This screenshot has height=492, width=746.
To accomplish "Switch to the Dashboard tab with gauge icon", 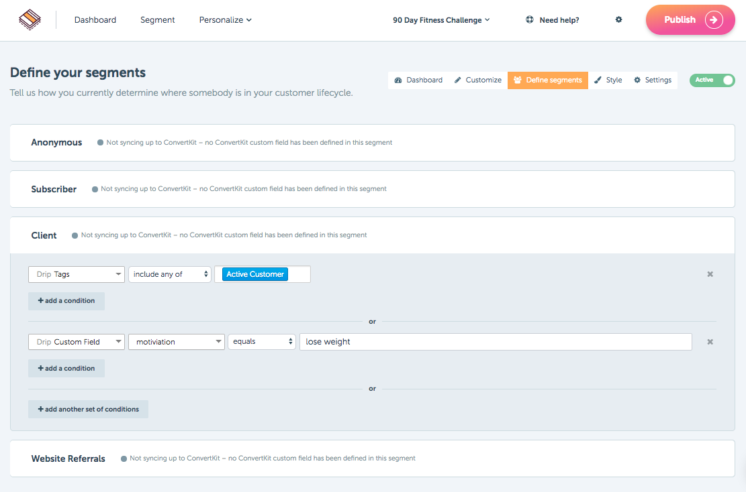I will (418, 80).
